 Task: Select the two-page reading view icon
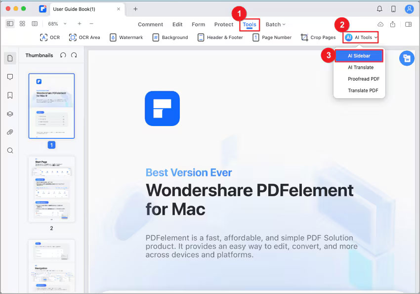(x=35, y=24)
